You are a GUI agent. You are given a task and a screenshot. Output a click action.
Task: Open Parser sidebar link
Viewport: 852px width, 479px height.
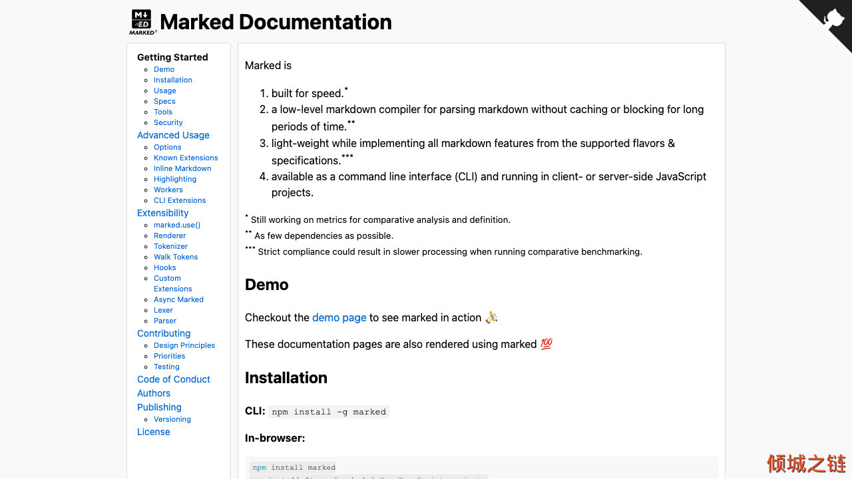point(165,321)
